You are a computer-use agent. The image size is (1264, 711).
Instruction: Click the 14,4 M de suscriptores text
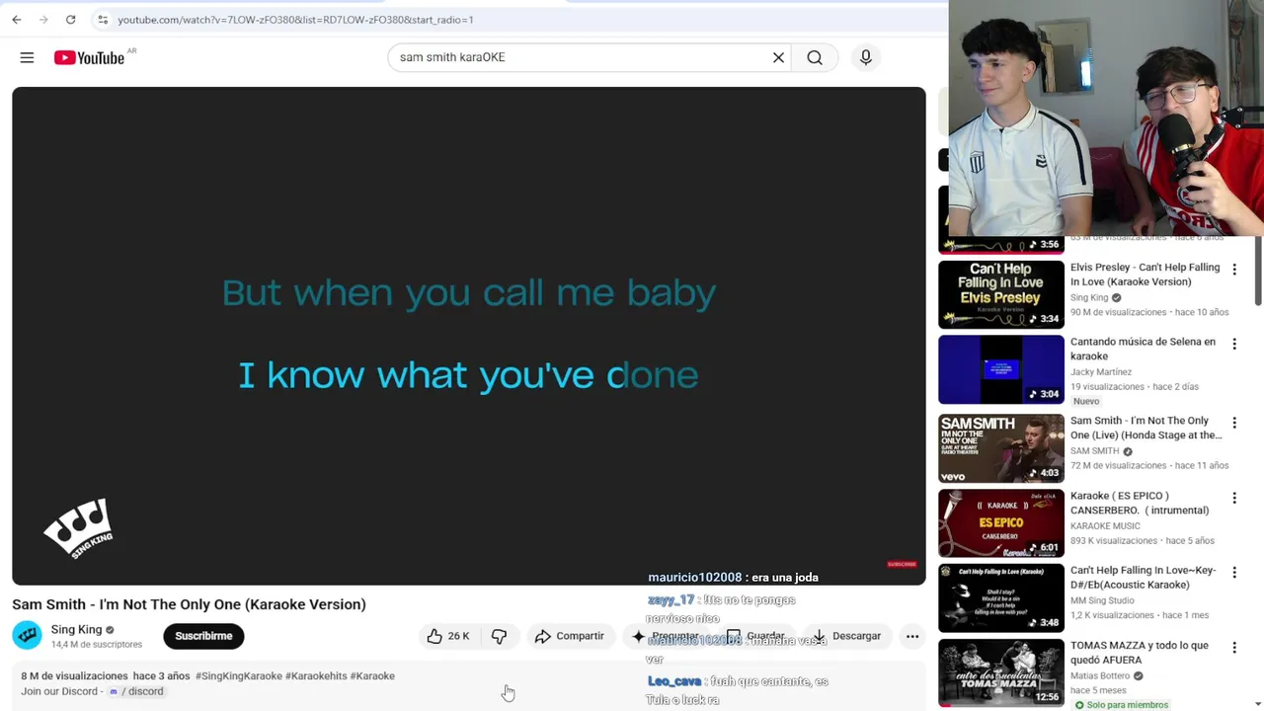[97, 645]
